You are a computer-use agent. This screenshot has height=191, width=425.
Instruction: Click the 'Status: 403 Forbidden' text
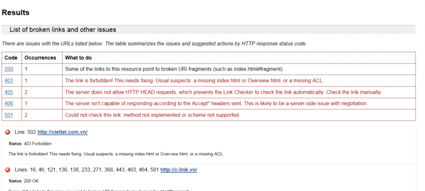30,143
